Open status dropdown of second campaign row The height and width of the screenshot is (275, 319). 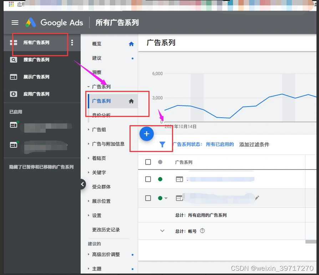(166, 198)
